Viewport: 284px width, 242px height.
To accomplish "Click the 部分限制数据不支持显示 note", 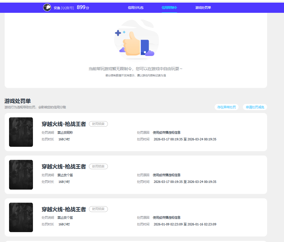I will click(x=136, y=75).
